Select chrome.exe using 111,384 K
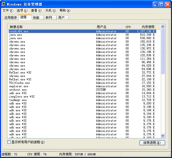The image size is (172, 158). [82, 59]
